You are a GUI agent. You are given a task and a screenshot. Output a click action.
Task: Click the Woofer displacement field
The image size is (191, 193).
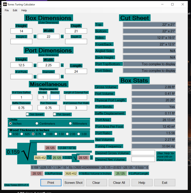pyautogui.click(x=43, y=97)
